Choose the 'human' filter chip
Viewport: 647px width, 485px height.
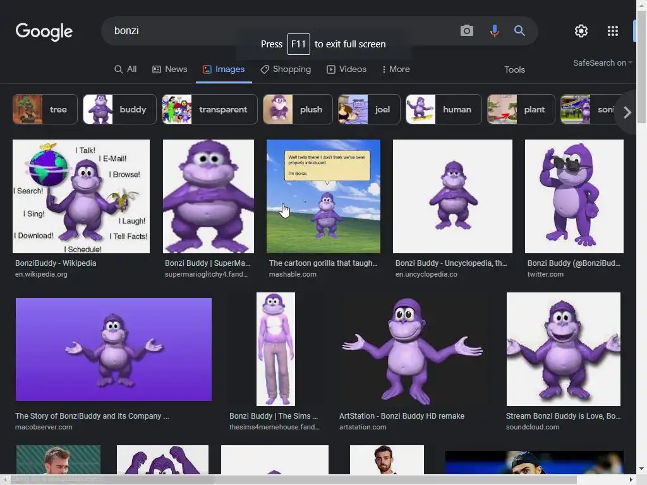[x=444, y=109]
